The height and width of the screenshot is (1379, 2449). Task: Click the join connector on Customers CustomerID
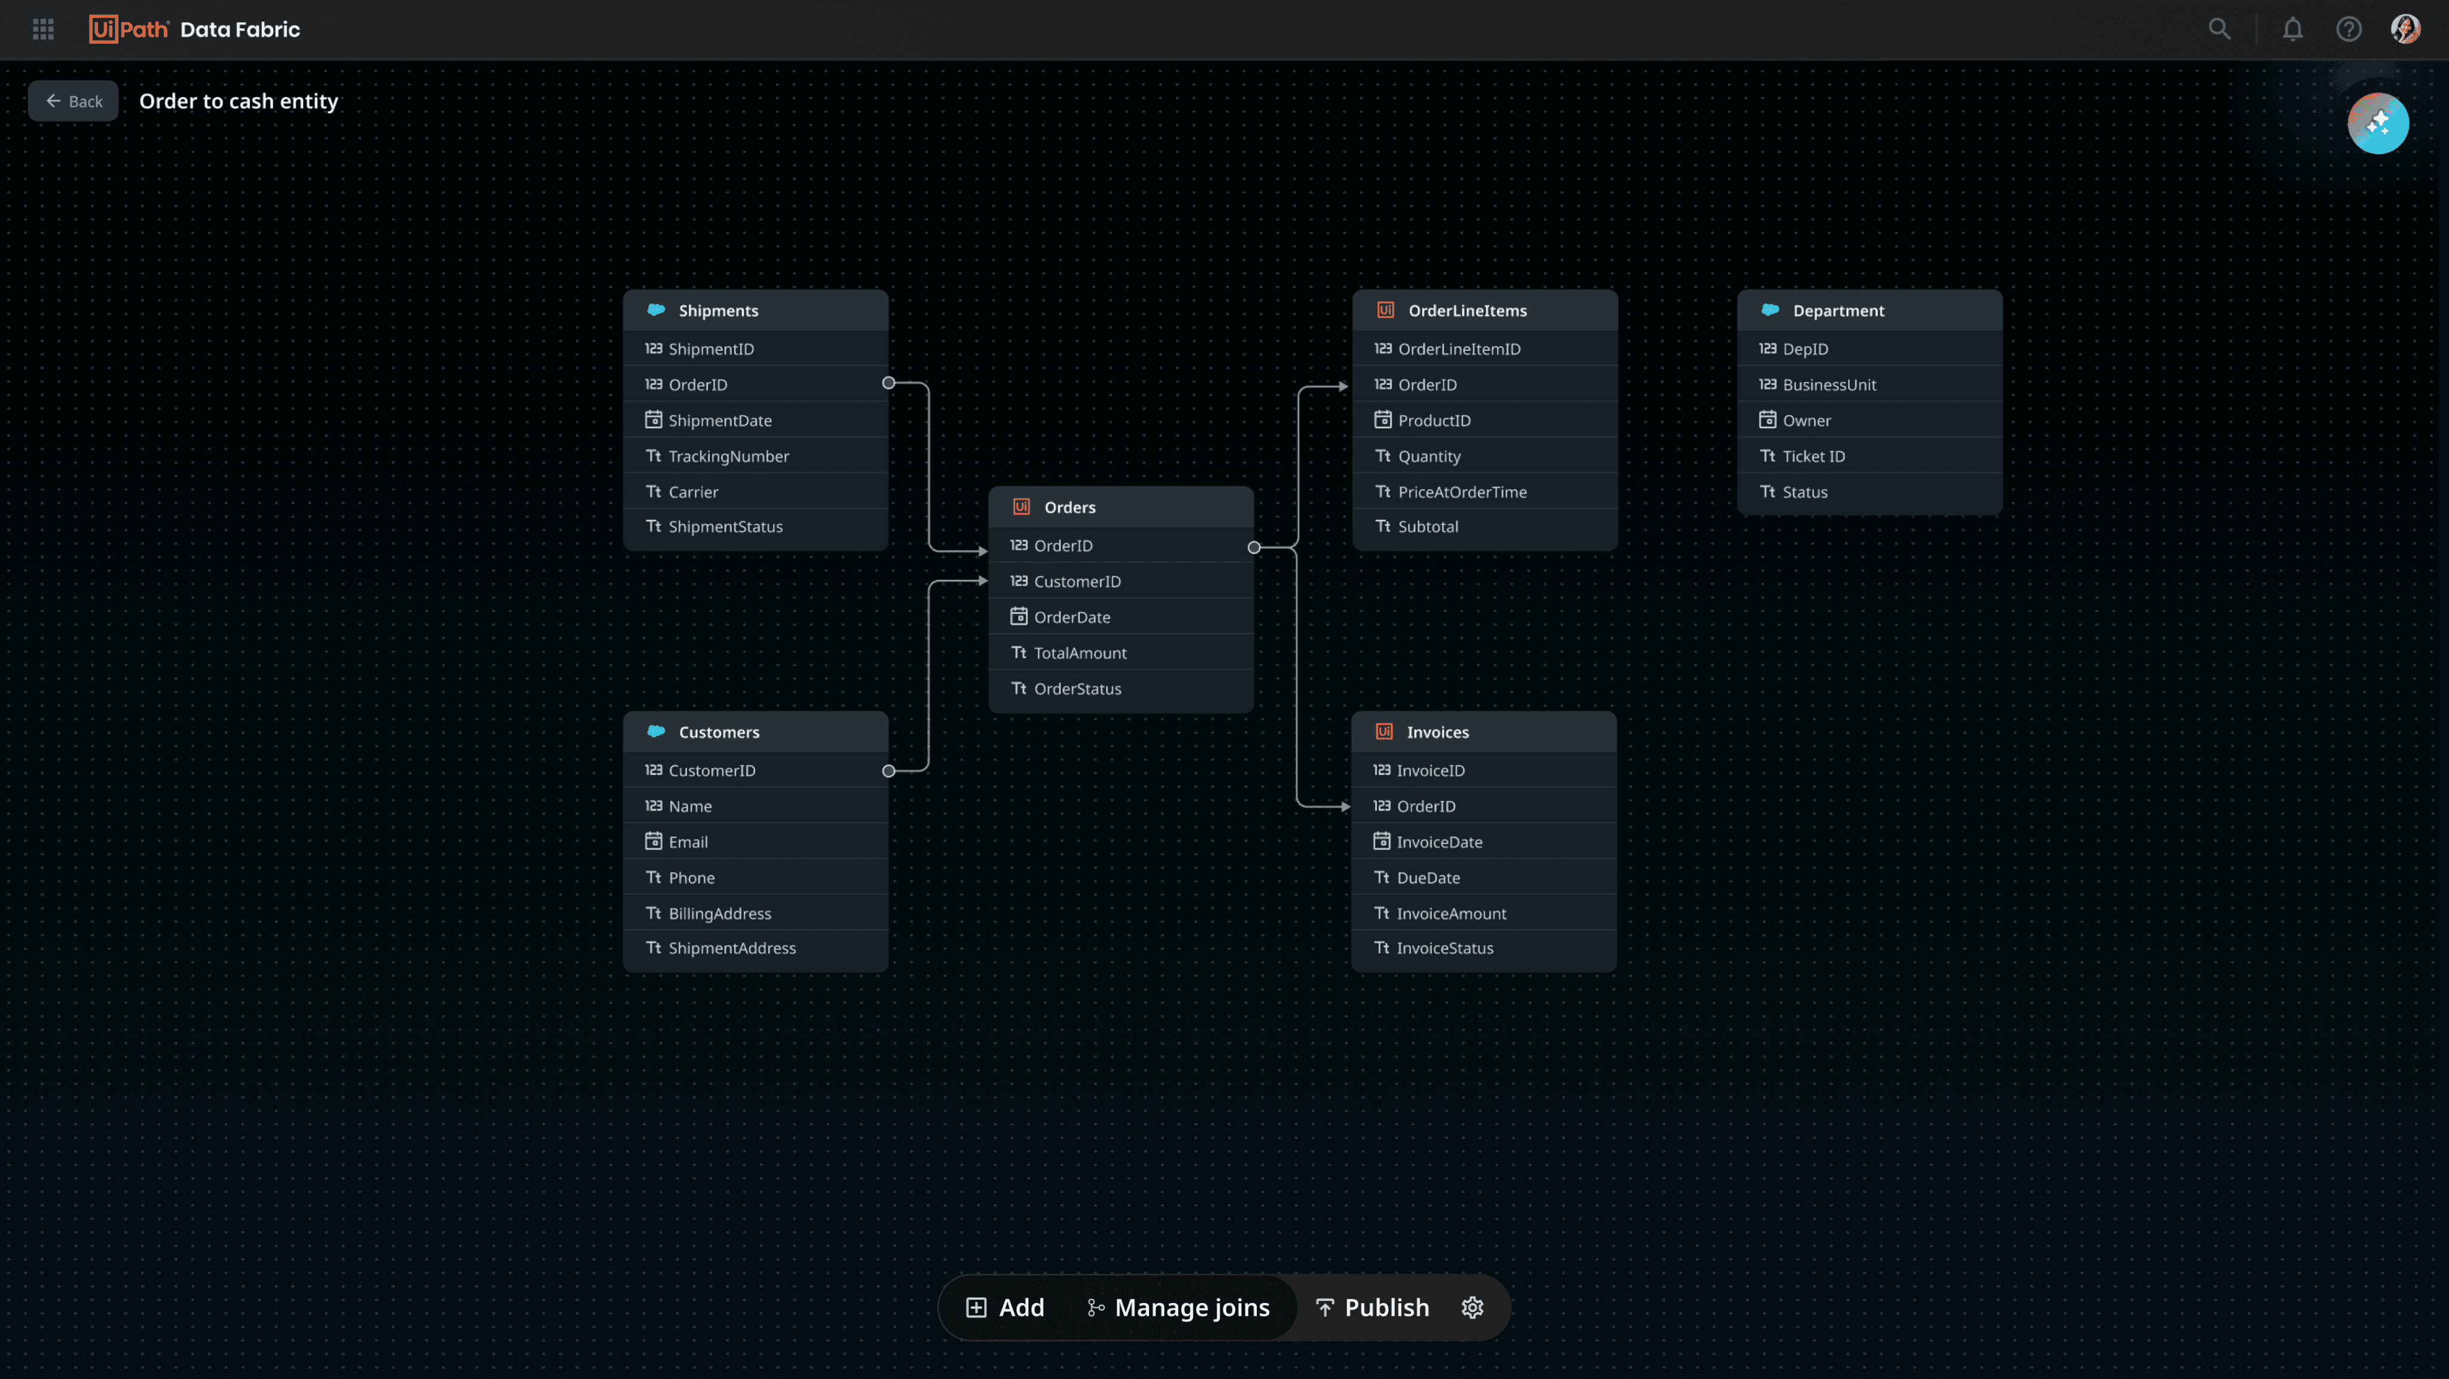[888, 770]
